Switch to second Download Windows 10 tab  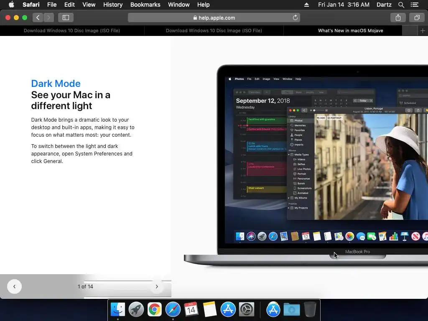point(214,31)
